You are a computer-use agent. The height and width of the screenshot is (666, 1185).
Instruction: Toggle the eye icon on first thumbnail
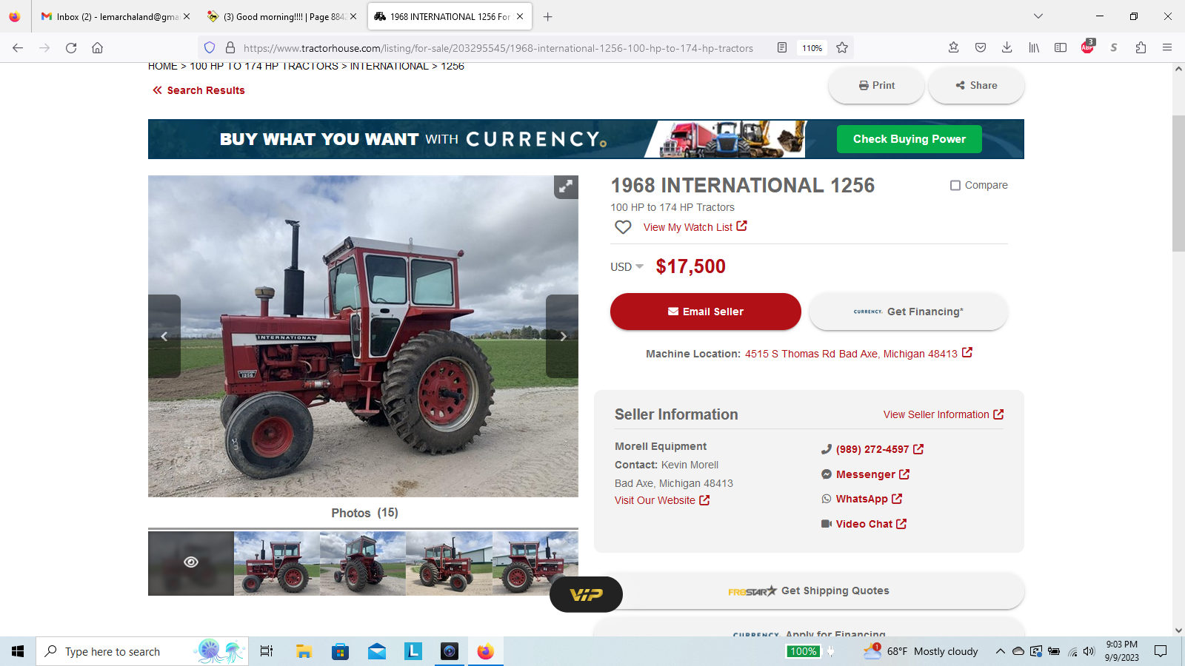click(x=191, y=562)
